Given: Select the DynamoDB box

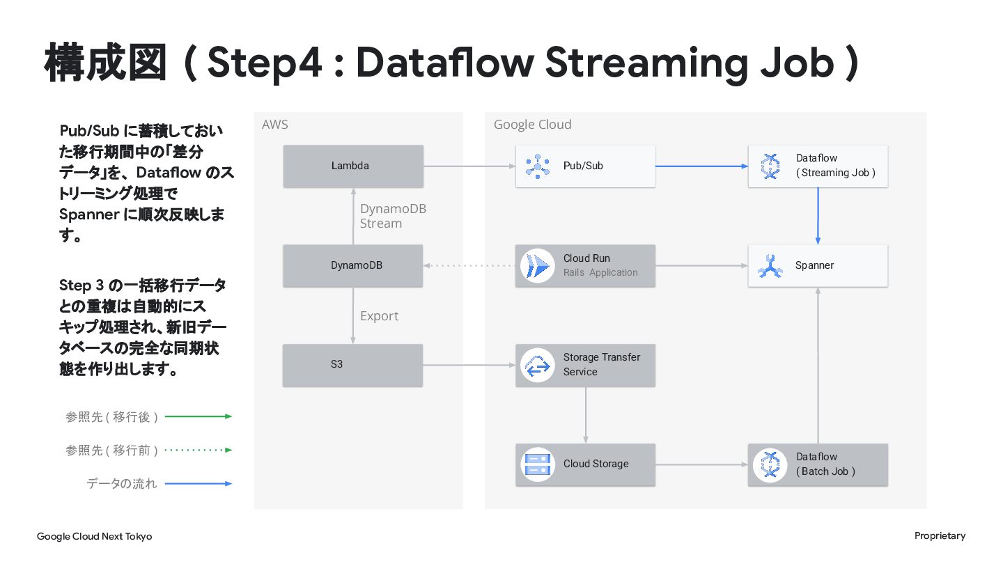Looking at the screenshot, I should click(x=353, y=265).
